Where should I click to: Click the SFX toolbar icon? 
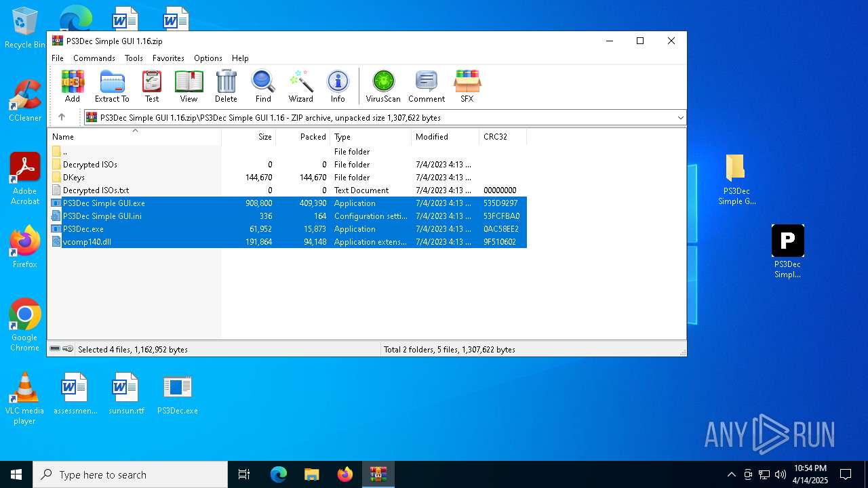pos(467,86)
